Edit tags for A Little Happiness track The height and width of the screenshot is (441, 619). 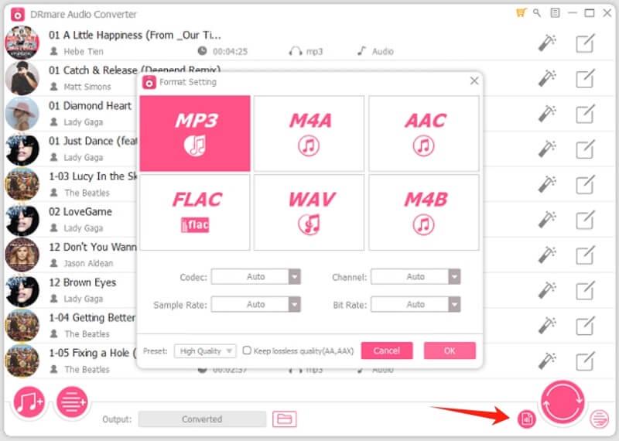pyautogui.click(x=585, y=43)
